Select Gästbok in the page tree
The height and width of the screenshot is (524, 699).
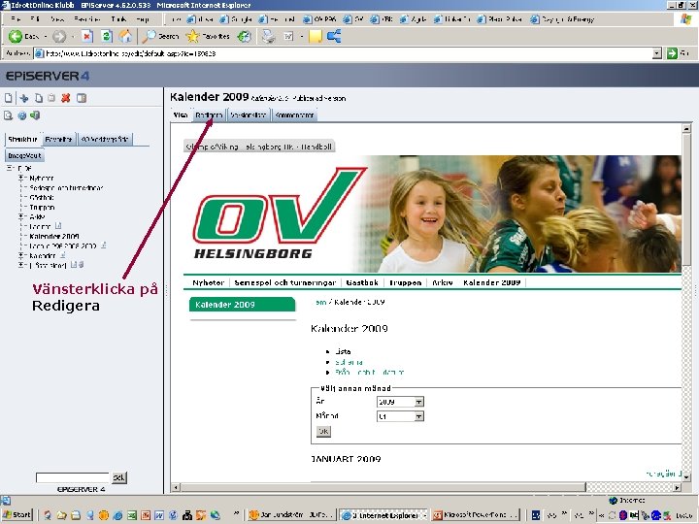42,197
